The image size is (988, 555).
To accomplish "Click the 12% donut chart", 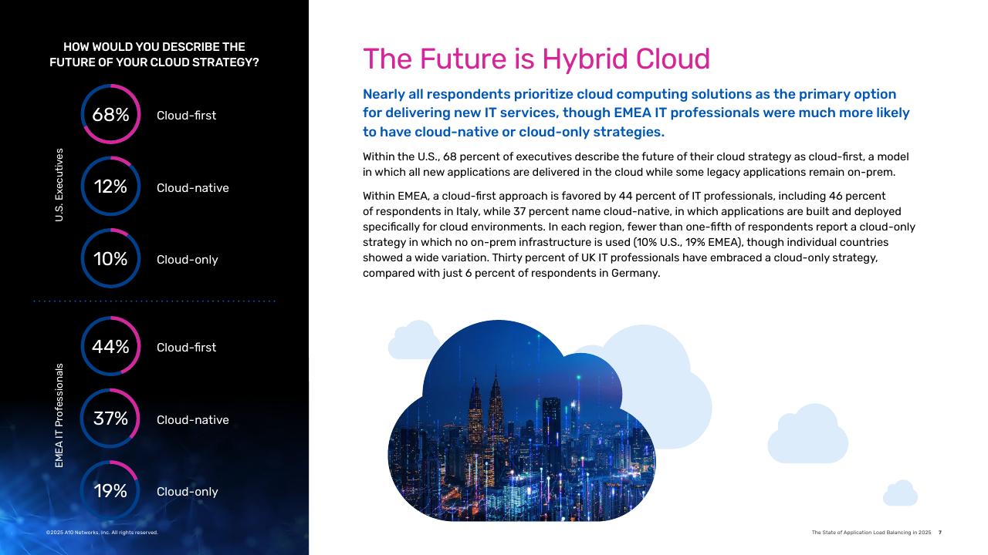I will [110, 187].
